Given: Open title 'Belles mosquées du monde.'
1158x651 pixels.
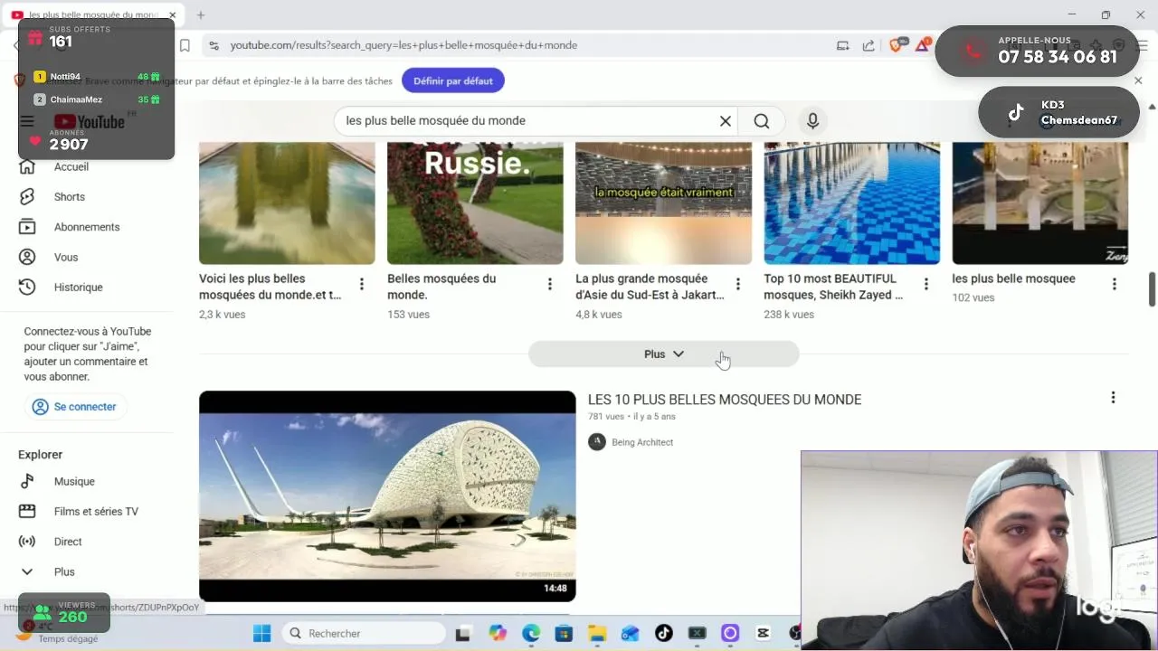Looking at the screenshot, I should tap(441, 287).
